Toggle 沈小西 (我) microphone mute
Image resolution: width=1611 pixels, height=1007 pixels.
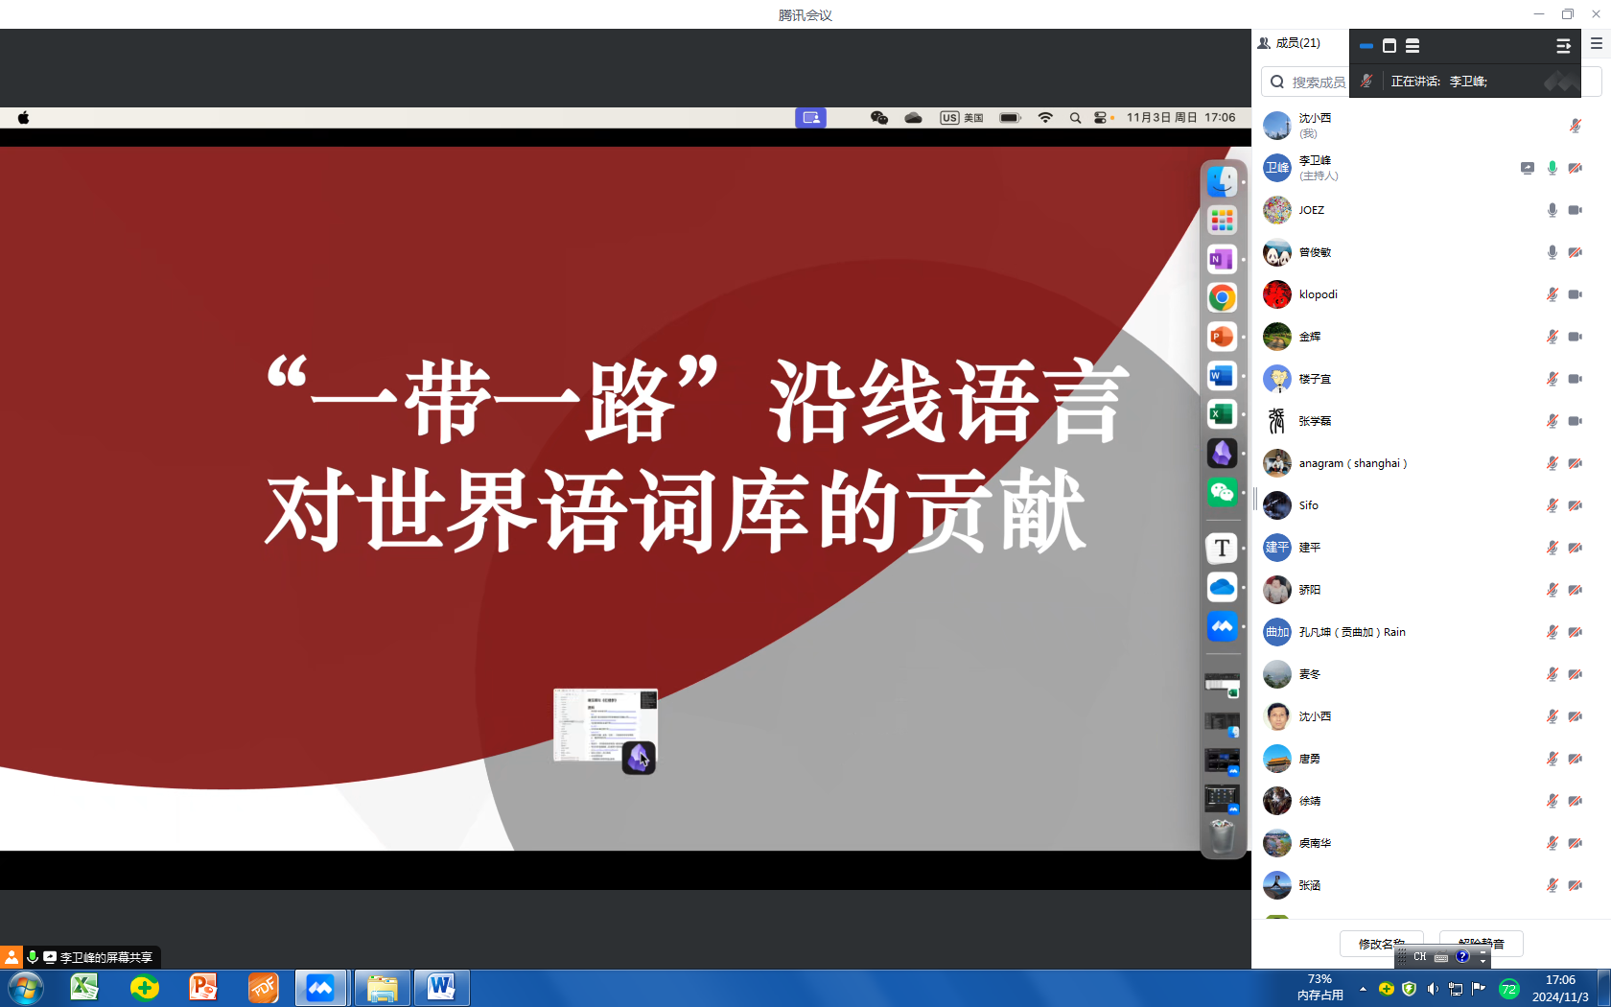pos(1575,126)
